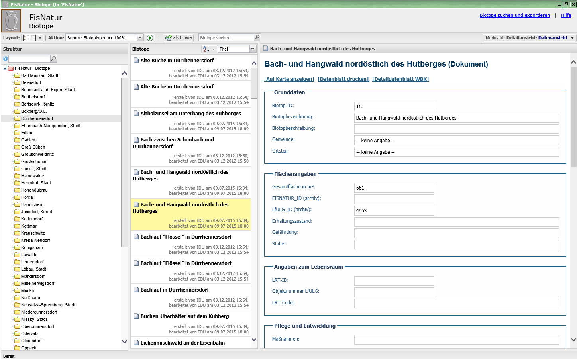Click into the 'Biotope suchen' field

point(226,37)
